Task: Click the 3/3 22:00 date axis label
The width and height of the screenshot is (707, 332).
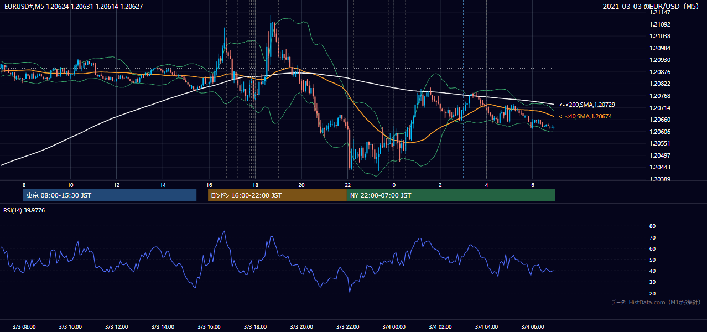Action: click(347, 326)
